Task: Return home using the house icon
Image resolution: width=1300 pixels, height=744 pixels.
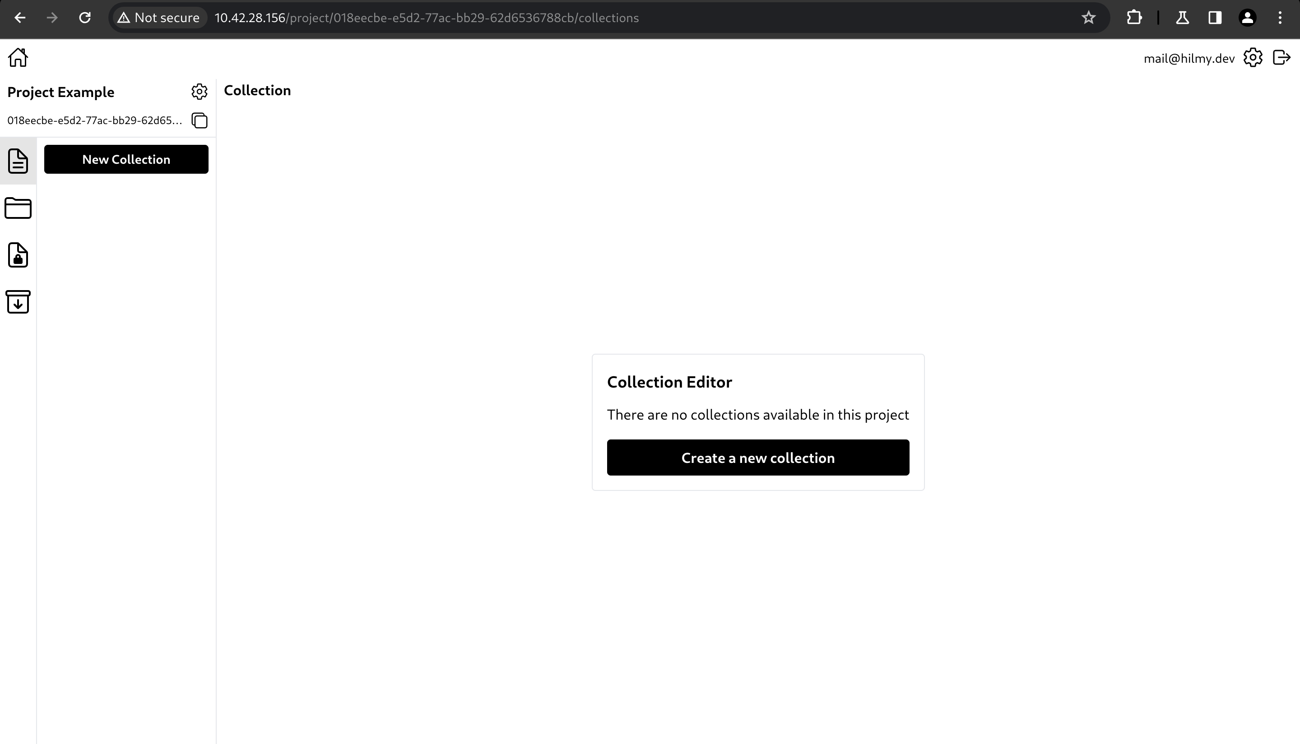Action: [18, 57]
